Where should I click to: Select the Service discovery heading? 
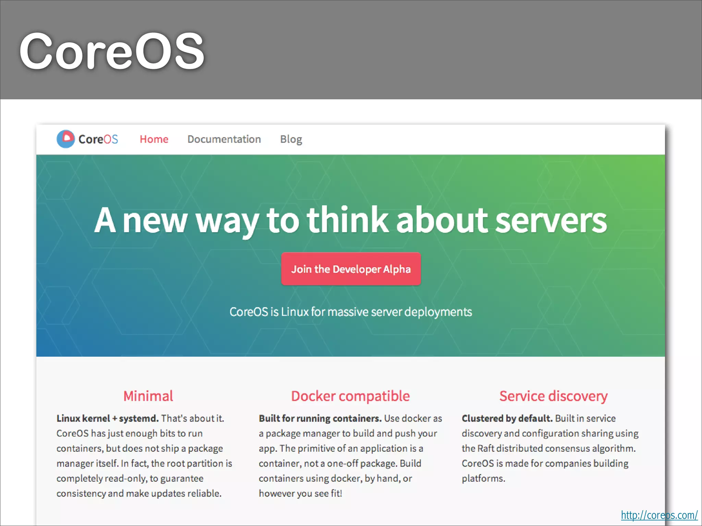pyautogui.click(x=553, y=396)
